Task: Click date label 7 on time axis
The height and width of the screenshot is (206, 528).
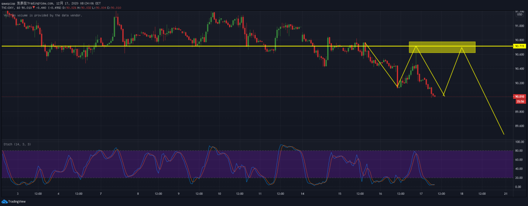Action: pyautogui.click(x=101, y=194)
